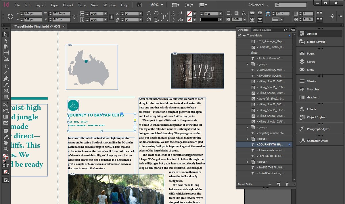This screenshot has height=204, width=345.
Task: Toggle the Travel Guide article checkbox
Action: (239, 36)
